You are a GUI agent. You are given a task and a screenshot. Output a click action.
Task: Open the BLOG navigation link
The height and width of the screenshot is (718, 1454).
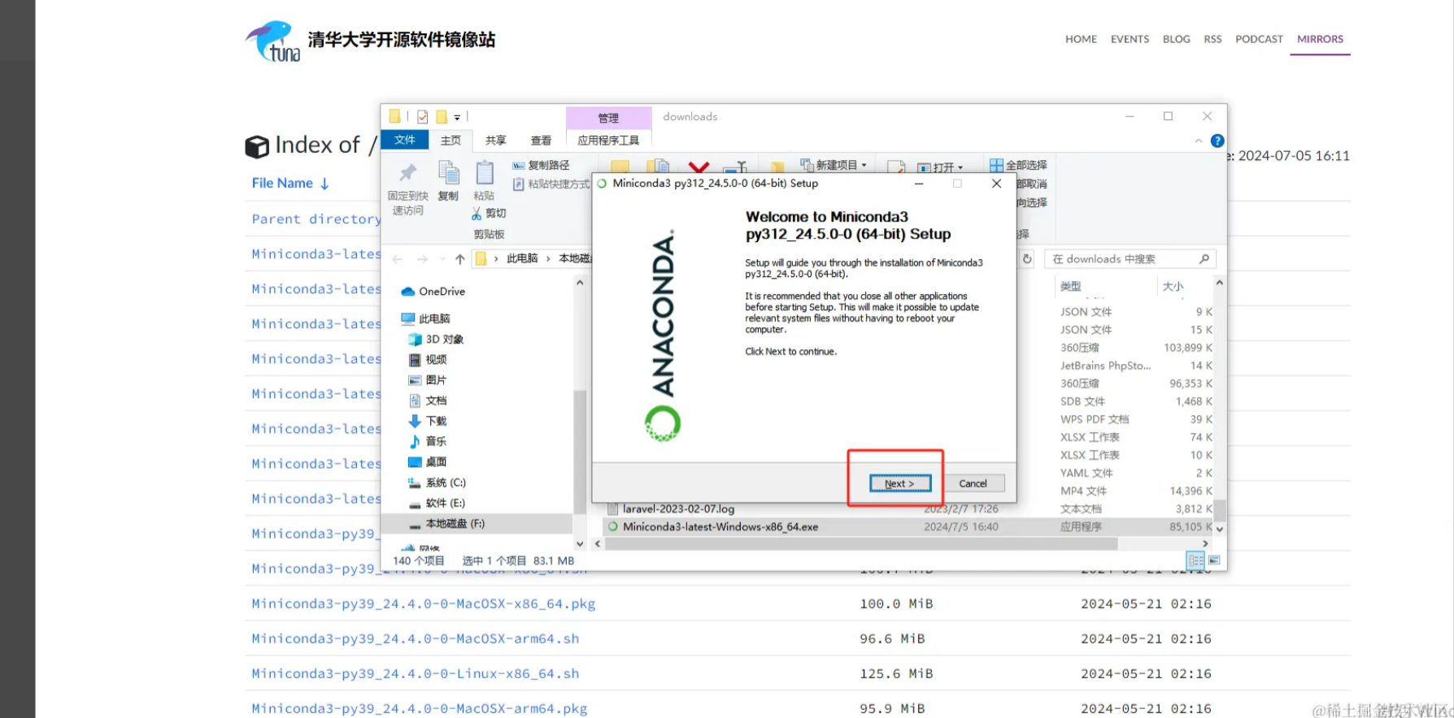[x=1176, y=39]
